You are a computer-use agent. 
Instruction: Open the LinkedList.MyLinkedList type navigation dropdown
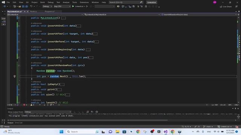pyautogui.click(x=122, y=15)
